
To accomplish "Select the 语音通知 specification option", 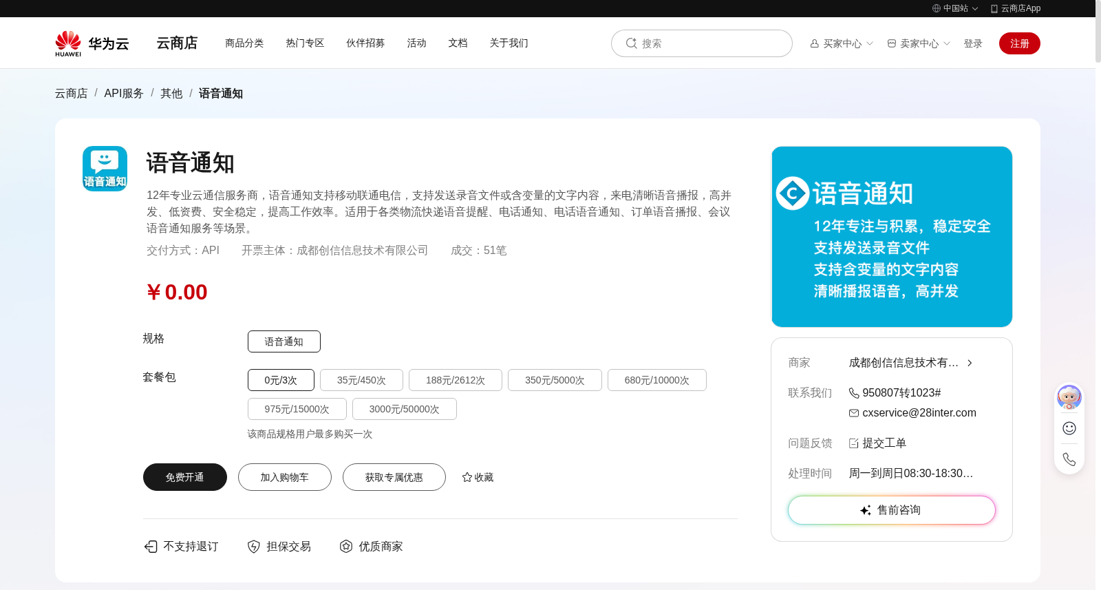I will [x=284, y=341].
